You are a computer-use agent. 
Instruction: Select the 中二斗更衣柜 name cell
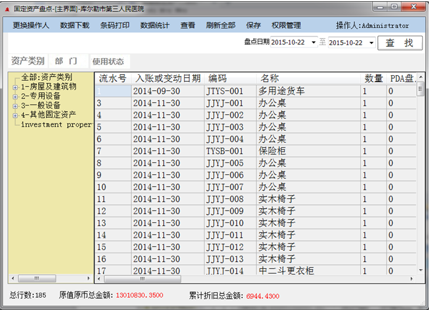click(x=308, y=271)
